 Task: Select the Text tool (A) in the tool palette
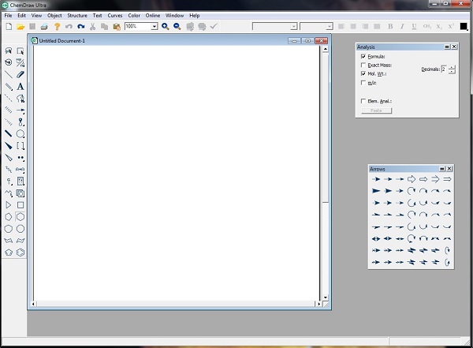pyautogui.click(x=20, y=87)
